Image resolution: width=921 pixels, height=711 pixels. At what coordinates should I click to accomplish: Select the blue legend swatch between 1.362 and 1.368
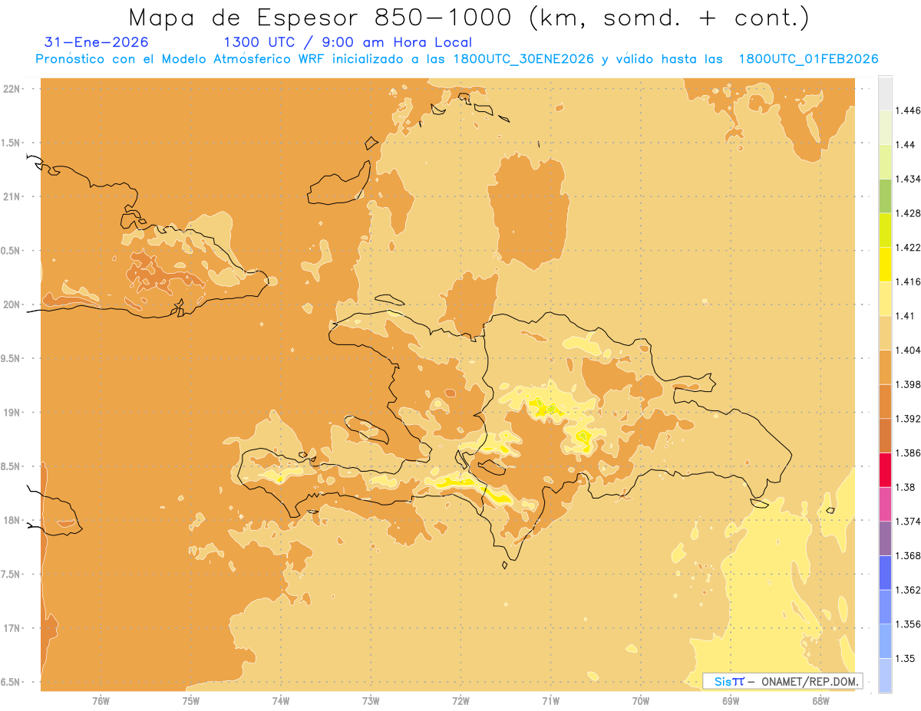click(885, 572)
